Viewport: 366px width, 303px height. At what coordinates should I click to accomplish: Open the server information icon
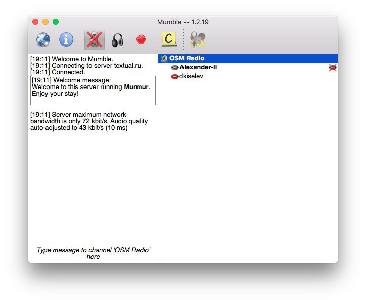(66, 39)
